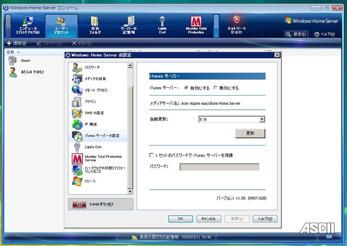Check the iTunes server password protect checkbox
Viewport: 347px width, 246px height.
(151, 155)
